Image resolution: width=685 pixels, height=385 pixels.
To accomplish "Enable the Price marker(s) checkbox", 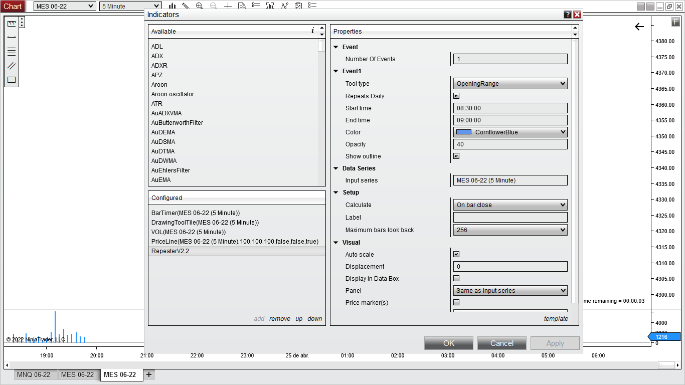I will pyautogui.click(x=456, y=302).
